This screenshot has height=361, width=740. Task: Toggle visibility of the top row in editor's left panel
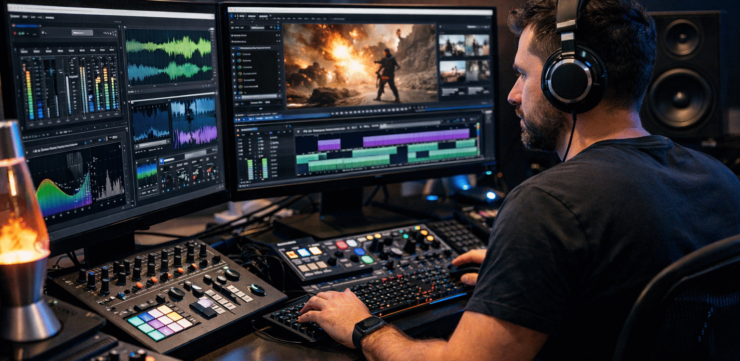tap(277, 35)
